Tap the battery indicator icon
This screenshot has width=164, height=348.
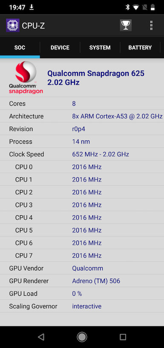click(x=152, y=8)
